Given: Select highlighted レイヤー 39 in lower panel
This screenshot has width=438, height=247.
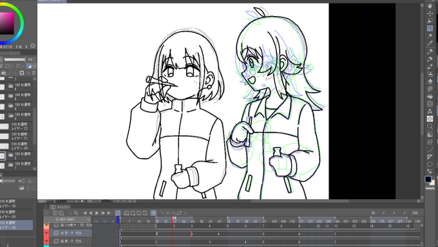Looking at the screenshot, I should pos(16,225).
